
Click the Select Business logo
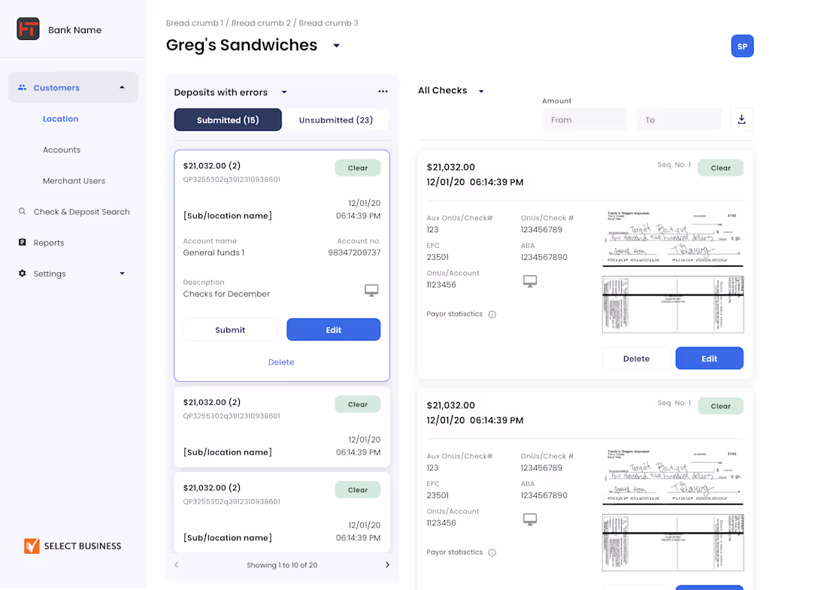pos(73,546)
